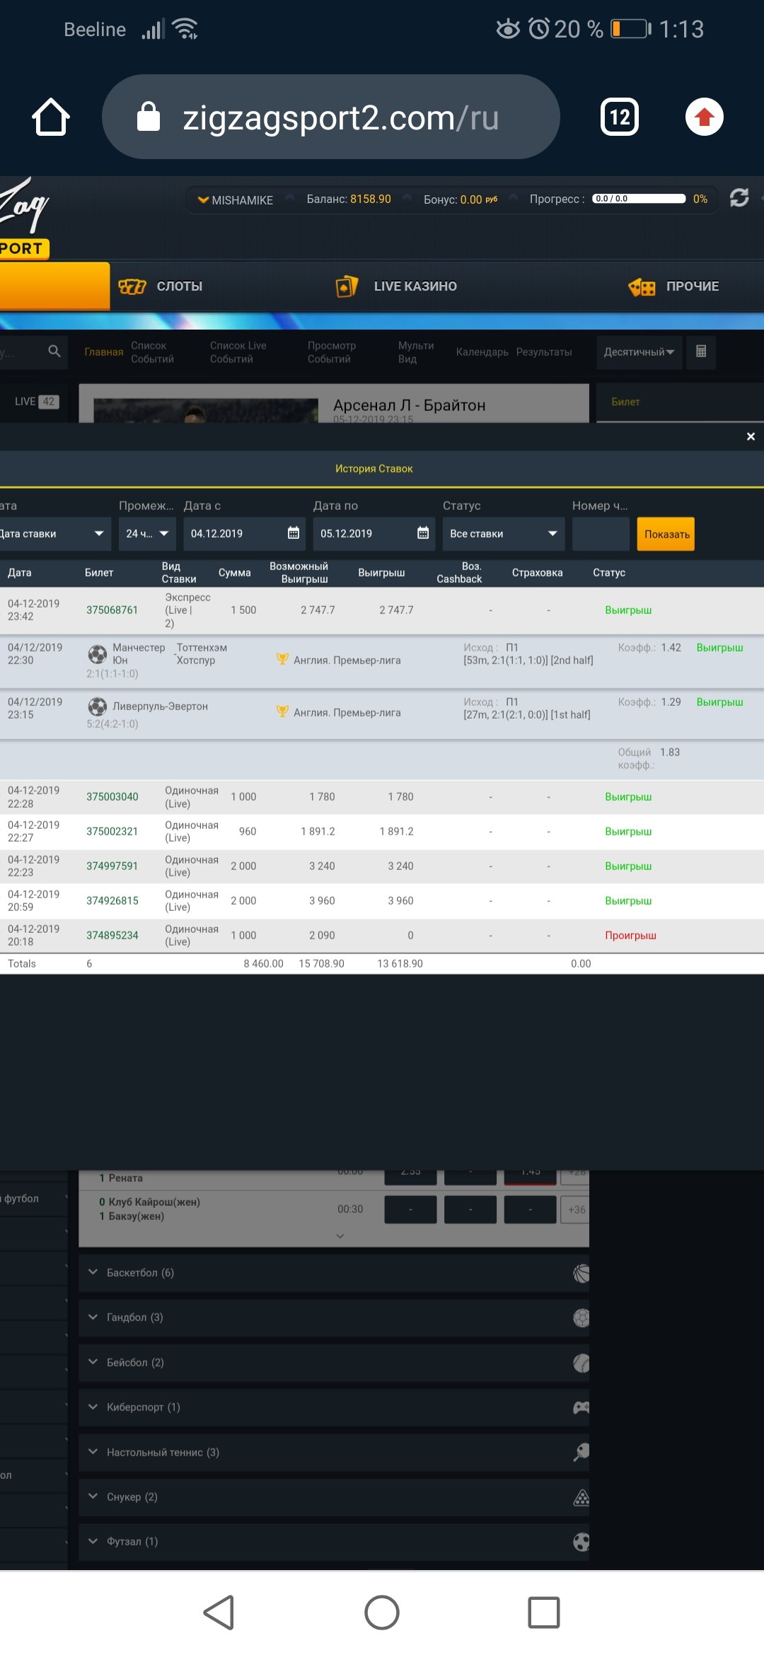Image resolution: width=764 pixels, height=1655 pixels.
Task: Open calendar picker for Дата с field
Action: tap(294, 533)
